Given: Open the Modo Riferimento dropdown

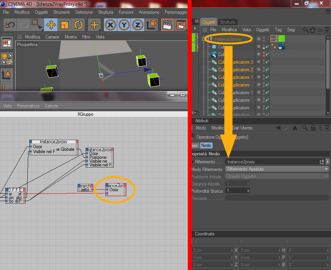Looking at the screenshot, I should [x=277, y=169].
